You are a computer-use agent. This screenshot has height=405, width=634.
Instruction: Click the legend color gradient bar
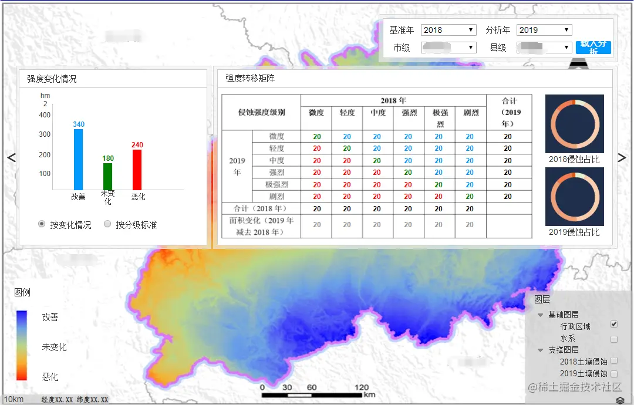[x=22, y=346]
